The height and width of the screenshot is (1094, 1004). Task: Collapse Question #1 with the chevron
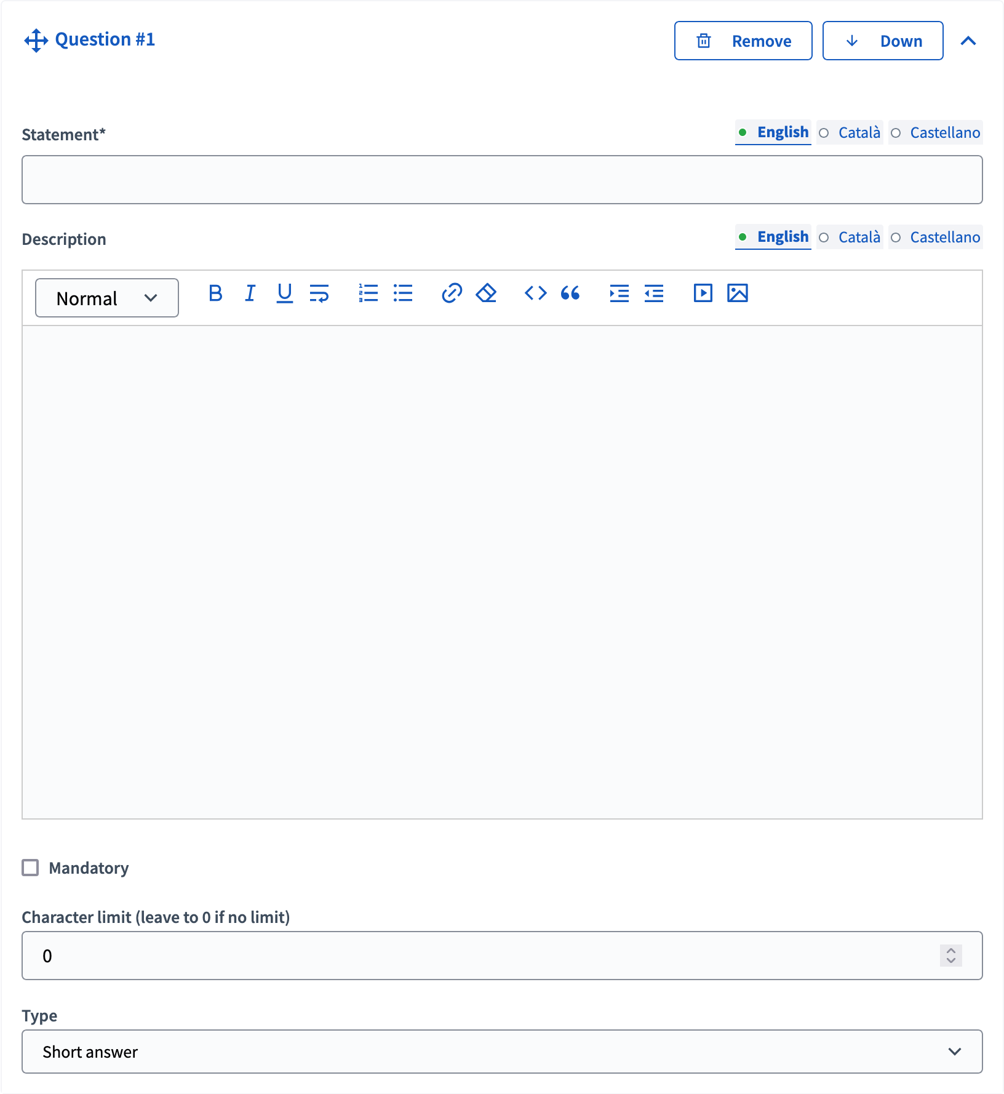point(968,41)
